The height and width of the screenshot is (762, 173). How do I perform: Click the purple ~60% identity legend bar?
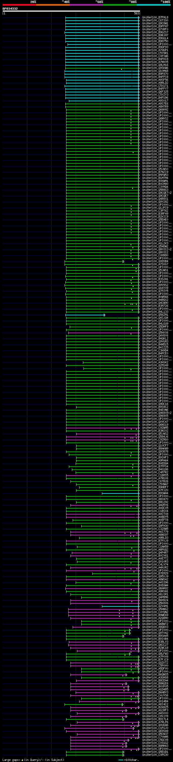(x=86, y=5)
